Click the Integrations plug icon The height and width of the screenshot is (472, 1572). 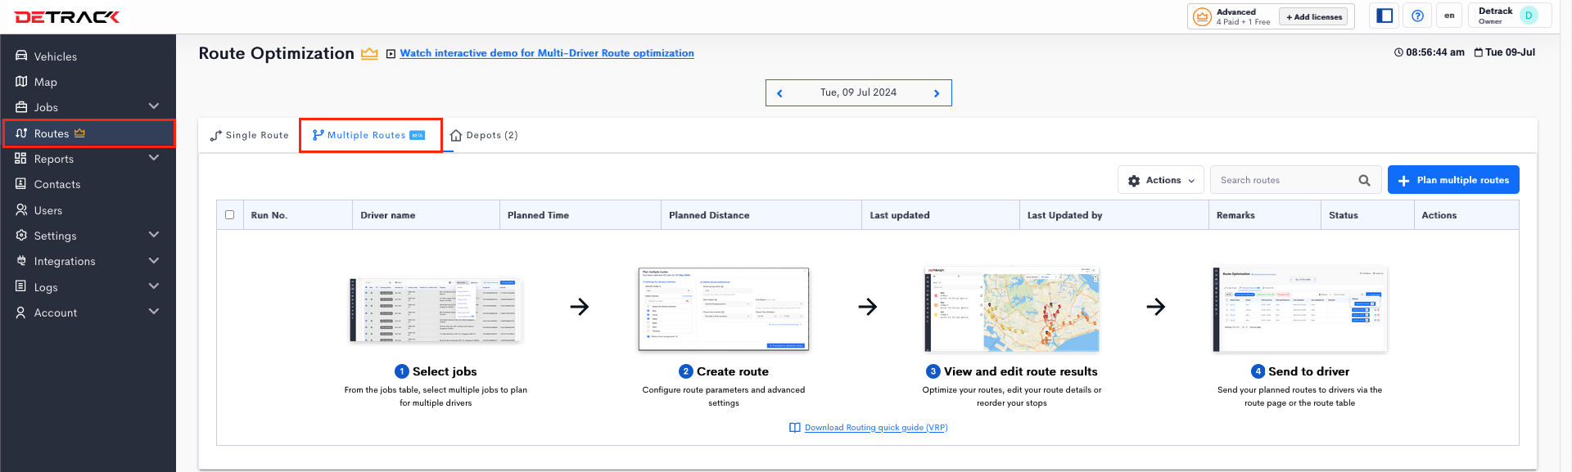21,261
